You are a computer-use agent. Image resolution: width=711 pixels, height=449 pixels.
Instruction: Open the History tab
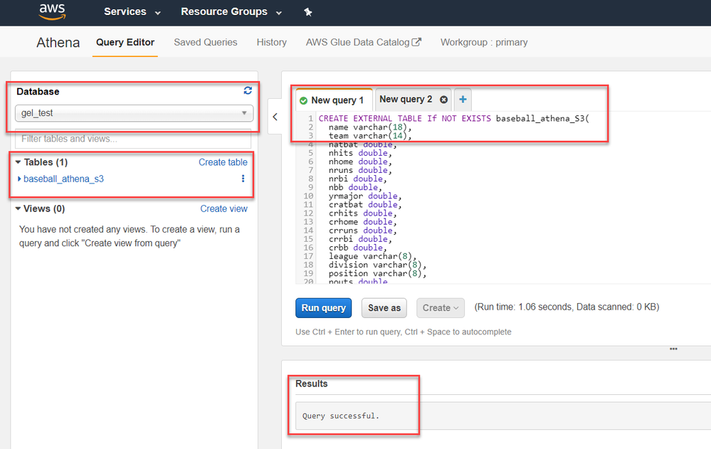point(271,42)
